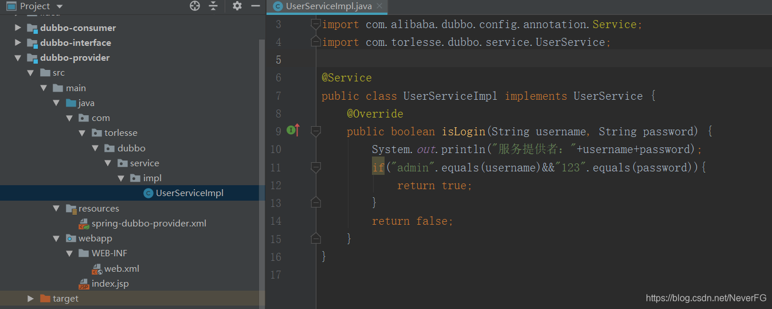Click the @Override annotation
772x309 pixels.
pyautogui.click(x=375, y=114)
